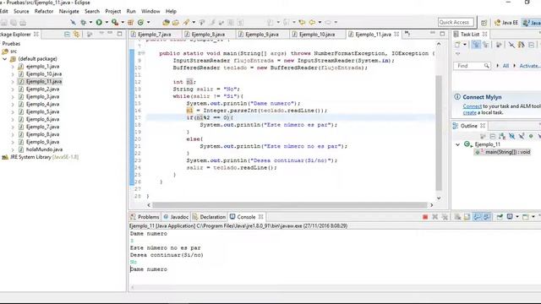The width and height of the screenshot is (541, 304).
Task: Click the create local task link
Action: [x=469, y=112]
